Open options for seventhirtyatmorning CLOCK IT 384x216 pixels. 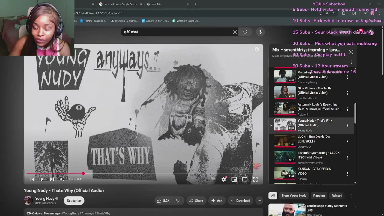(347, 157)
